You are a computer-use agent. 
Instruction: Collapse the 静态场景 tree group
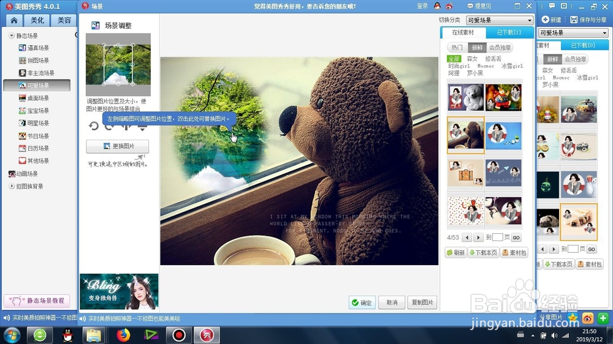(12, 36)
